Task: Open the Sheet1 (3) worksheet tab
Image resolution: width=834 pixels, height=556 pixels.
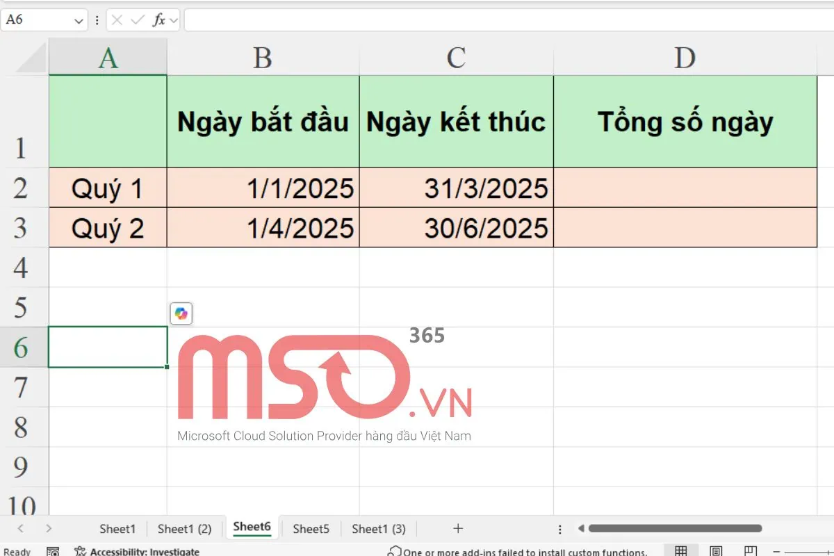Action: click(378, 529)
